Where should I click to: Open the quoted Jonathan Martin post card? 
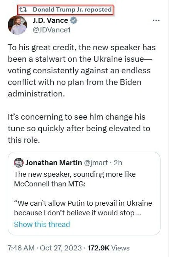tap(84, 193)
